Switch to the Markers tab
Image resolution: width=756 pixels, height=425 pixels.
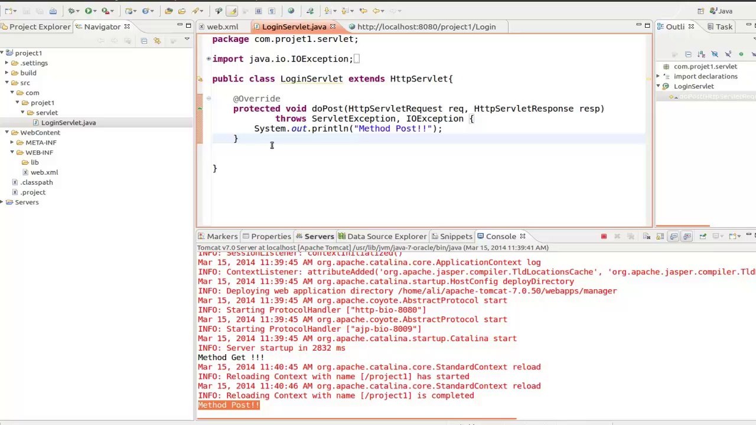217,236
